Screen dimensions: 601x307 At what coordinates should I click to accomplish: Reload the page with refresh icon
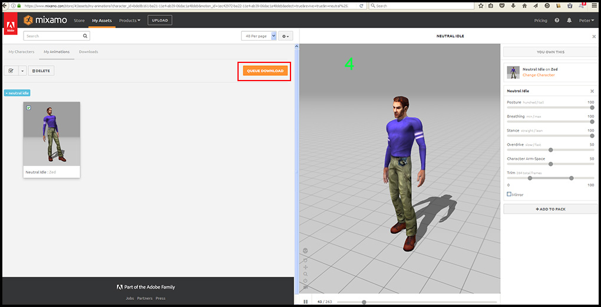tap(361, 6)
